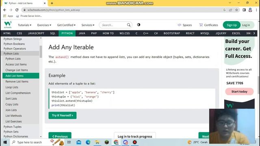This screenshot has width=260, height=146.
Task: Click the sidebar scroll-down arrow
Action: click(41, 137)
